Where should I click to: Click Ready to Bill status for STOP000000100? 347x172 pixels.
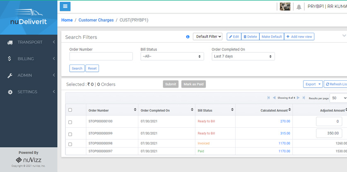(x=206, y=122)
